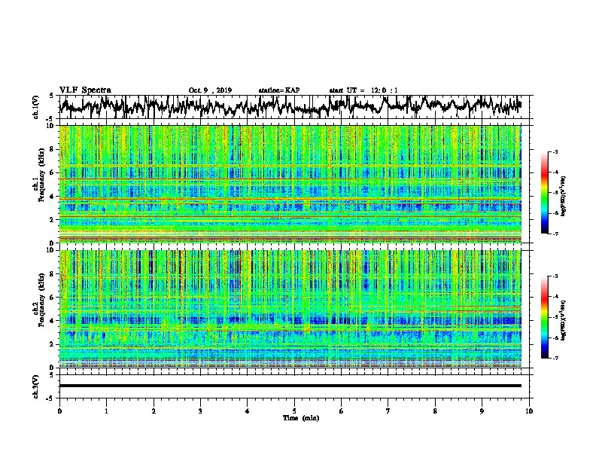Click the ch.2 'Frequency (kHz)' axis label
The width and height of the screenshot is (596, 461).
click(x=41, y=300)
